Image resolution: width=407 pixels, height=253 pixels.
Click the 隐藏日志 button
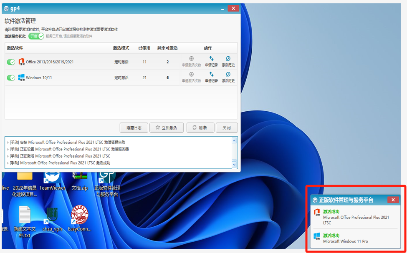tap(134, 128)
